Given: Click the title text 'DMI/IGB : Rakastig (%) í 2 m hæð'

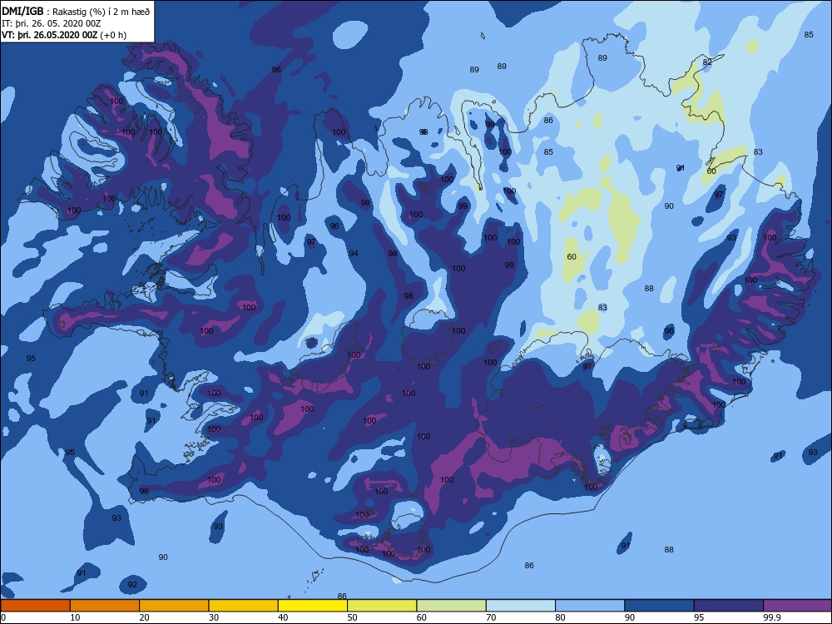Looking at the screenshot, I should click(76, 12).
